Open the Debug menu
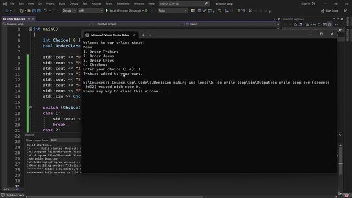 click(74, 4)
